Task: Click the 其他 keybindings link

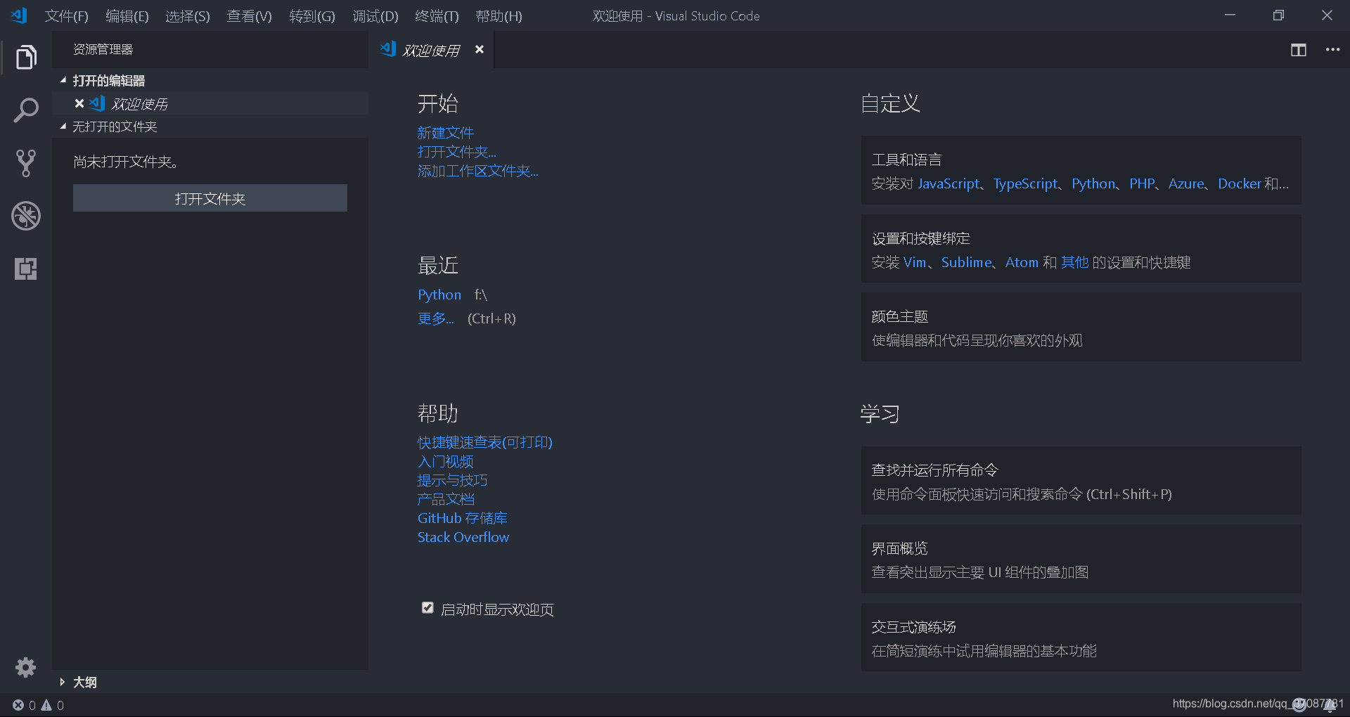Action: coord(1074,262)
